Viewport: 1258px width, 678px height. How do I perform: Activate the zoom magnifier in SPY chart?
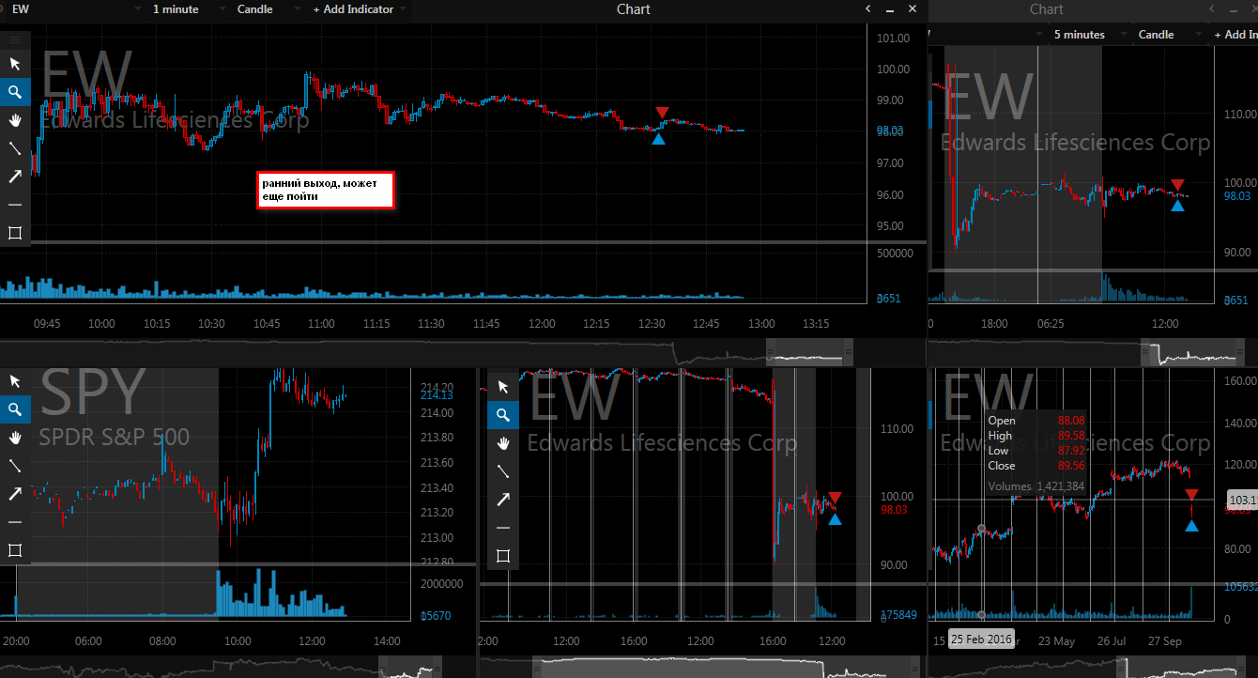click(15, 409)
